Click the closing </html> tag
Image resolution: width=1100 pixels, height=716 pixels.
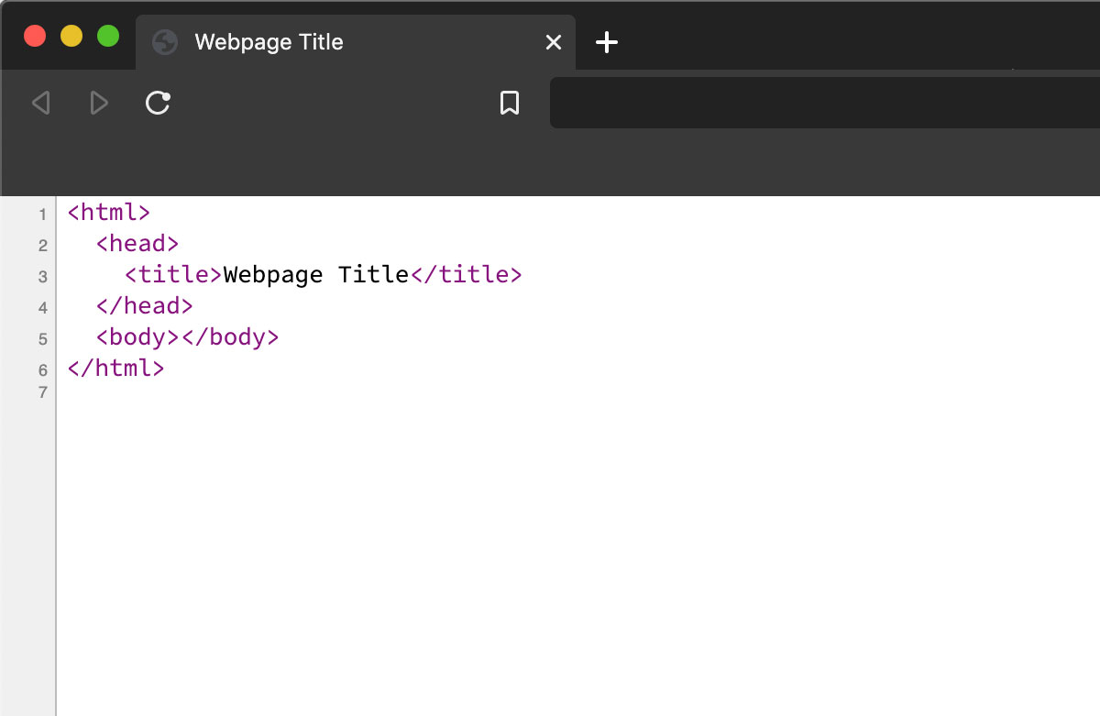[115, 368]
